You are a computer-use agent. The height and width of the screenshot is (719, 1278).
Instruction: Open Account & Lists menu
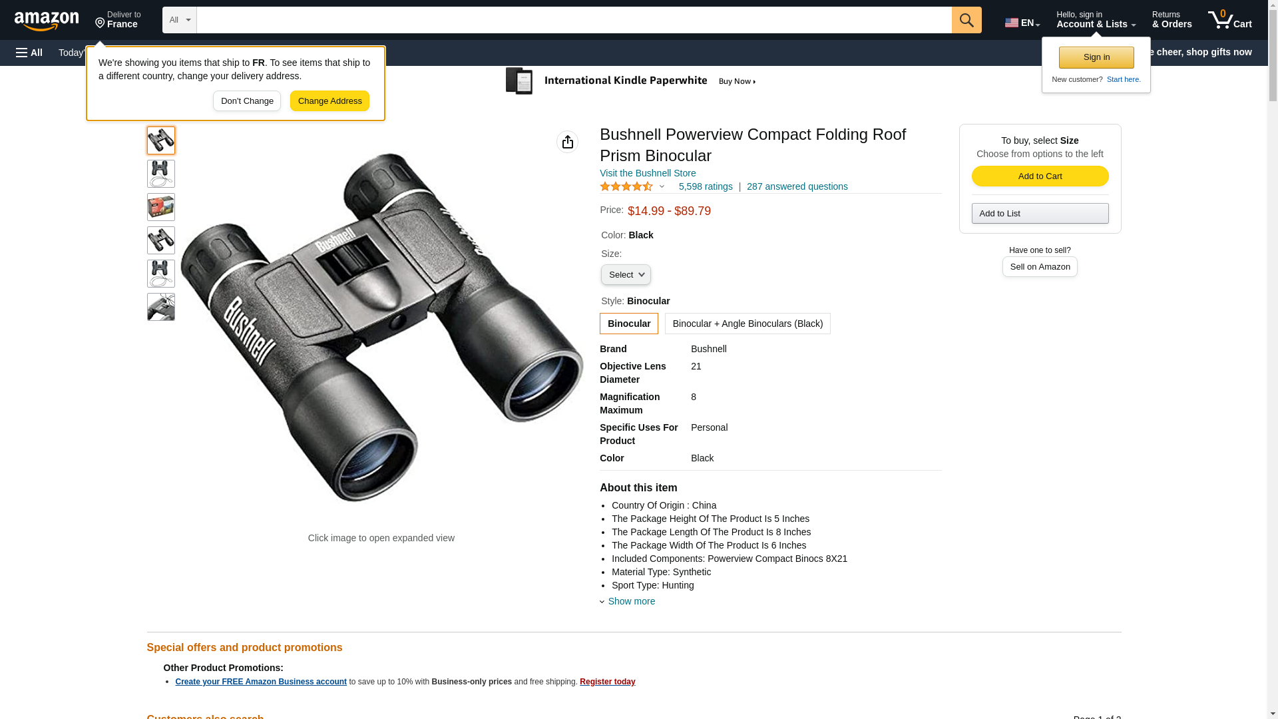(1095, 20)
